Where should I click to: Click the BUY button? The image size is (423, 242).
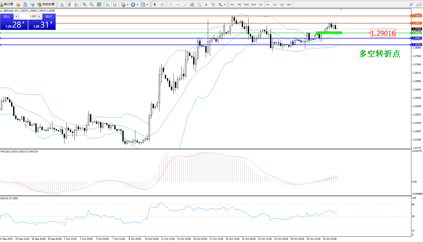click(49, 16)
